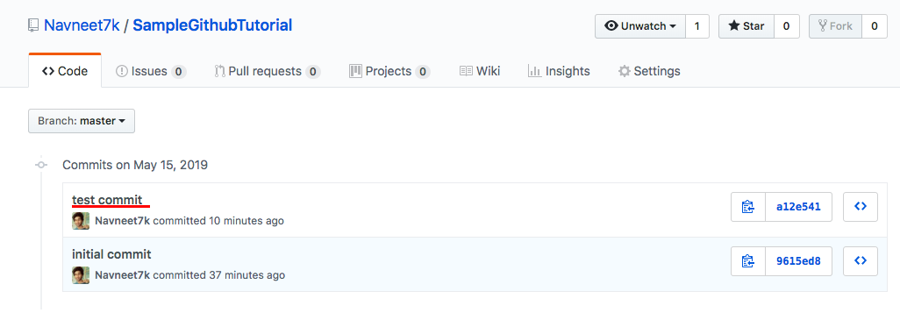This screenshot has height=320, width=900.
Task: Fork this repository
Action: tap(835, 26)
